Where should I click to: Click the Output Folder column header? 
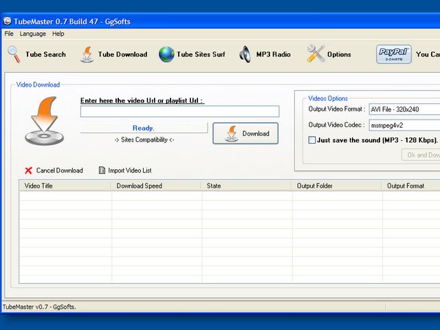[x=337, y=186]
